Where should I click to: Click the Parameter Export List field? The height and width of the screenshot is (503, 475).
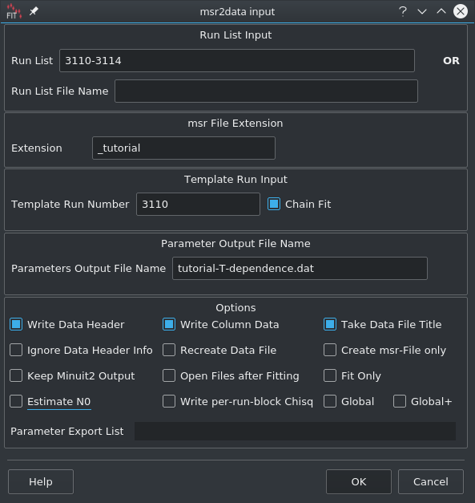point(295,431)
